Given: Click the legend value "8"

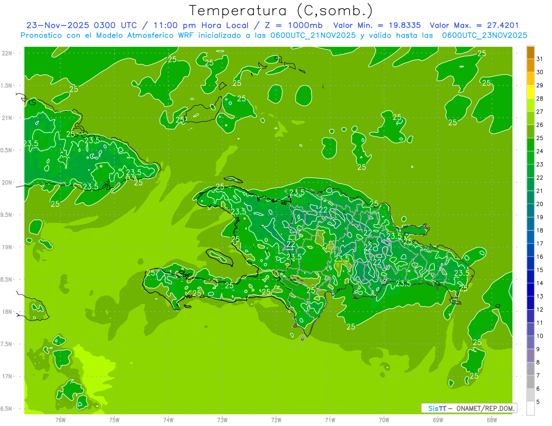Looking at the screenshot, I should (x=538, y=363).
